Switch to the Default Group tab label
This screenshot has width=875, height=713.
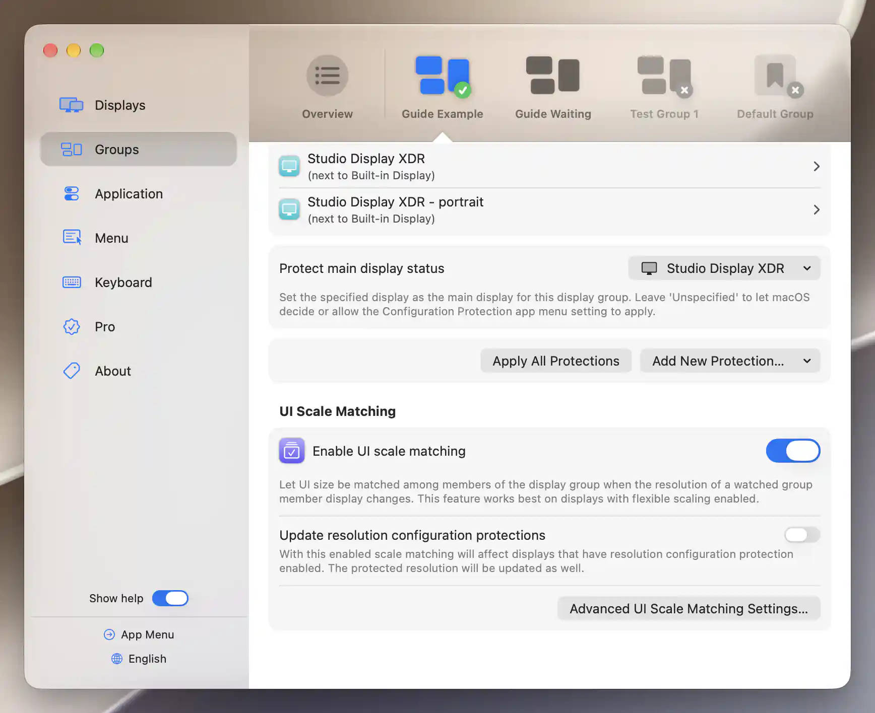[775, 114]
